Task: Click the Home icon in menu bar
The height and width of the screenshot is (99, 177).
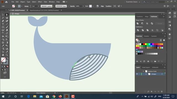Action: [x=6, y=2]
